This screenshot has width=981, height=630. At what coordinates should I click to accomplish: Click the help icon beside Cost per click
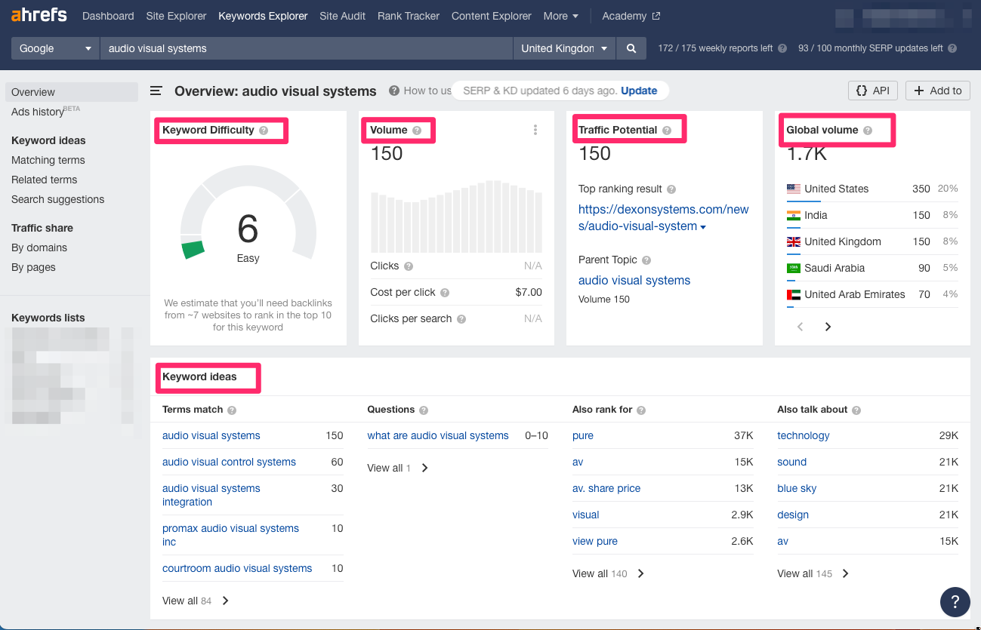point(445,293)
